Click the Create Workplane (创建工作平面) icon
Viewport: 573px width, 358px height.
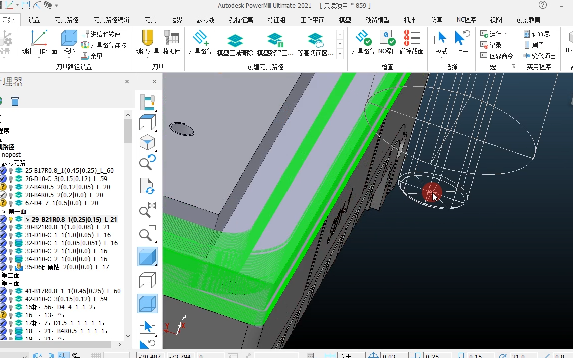tap(39, 38)
